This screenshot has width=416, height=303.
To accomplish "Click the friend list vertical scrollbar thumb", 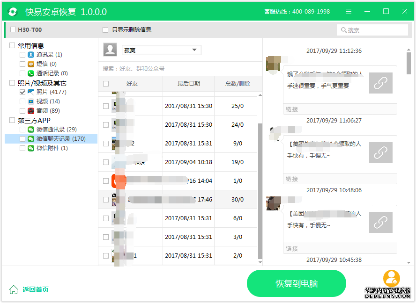I will pos(260,191).
